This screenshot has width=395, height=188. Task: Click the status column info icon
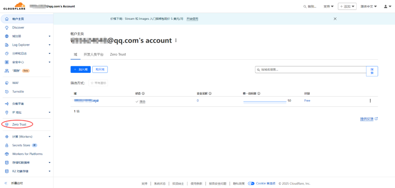point(143,93)
